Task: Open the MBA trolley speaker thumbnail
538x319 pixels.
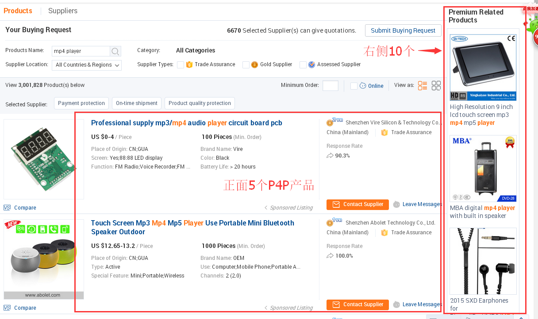Action: click(483, 169)
